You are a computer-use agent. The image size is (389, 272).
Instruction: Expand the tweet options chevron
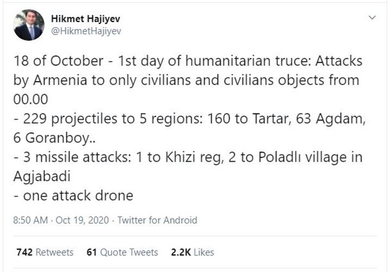pos(372,18)
